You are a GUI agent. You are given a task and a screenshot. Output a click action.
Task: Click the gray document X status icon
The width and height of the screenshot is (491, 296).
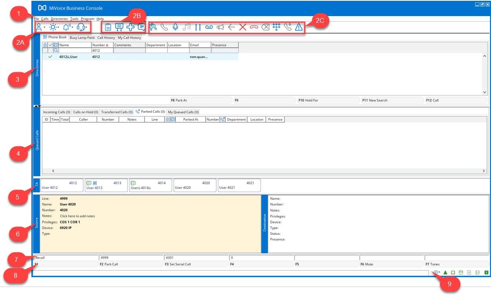pos(469,272)
